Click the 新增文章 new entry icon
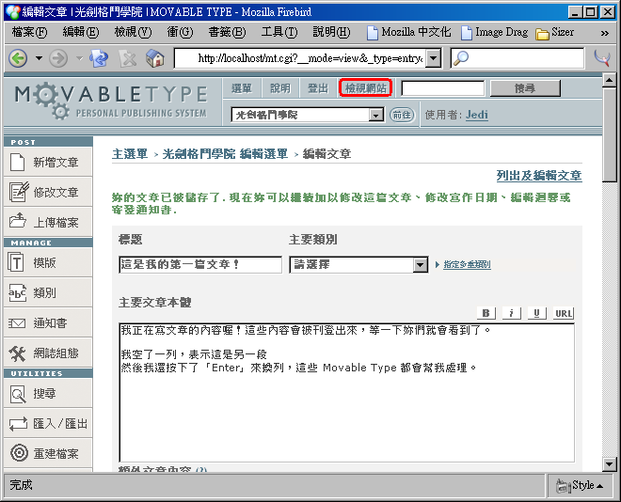This screenshot has width=621, height=502. tap(18, 162)
